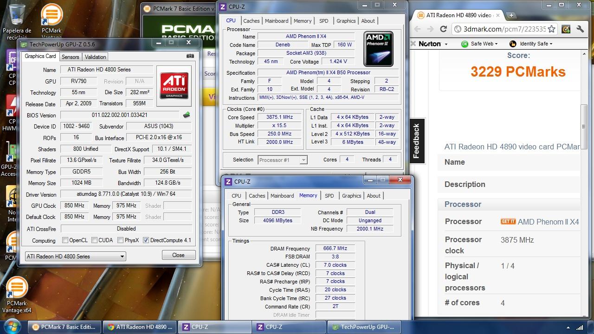Click the PCMark 7 window title icon
This screenshot has width=594, height=334.
click(x=147, y=8)
